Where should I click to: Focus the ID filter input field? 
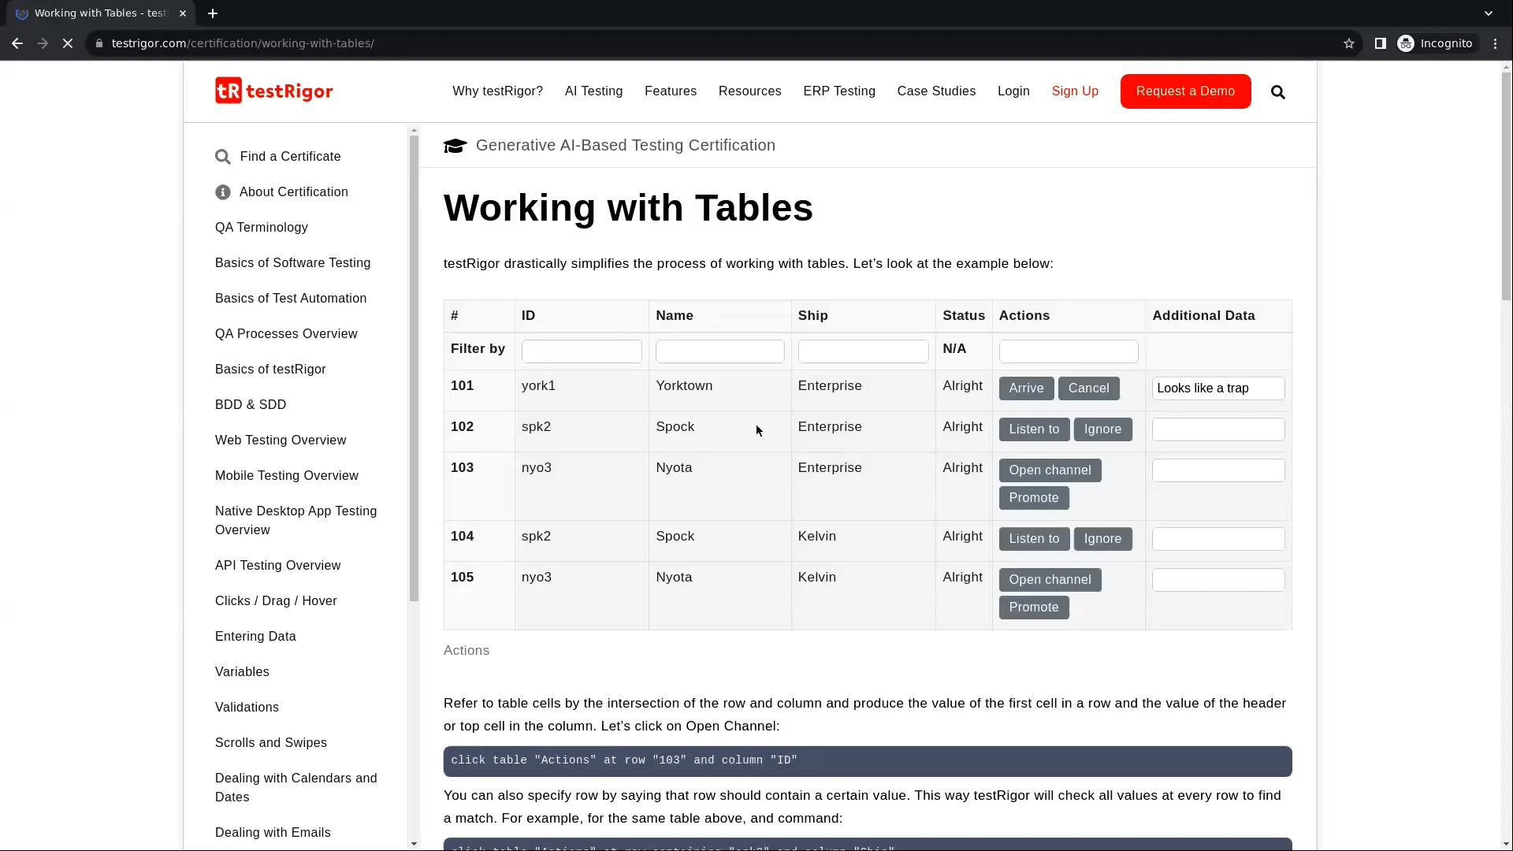pyautogui.click(x=582, y=351)
